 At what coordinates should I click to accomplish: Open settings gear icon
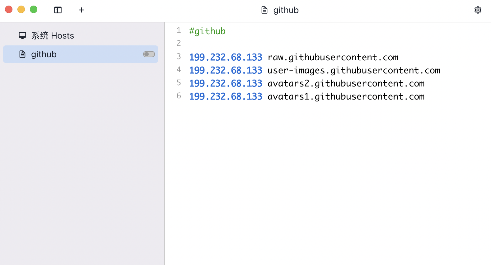tap(478, 10)
